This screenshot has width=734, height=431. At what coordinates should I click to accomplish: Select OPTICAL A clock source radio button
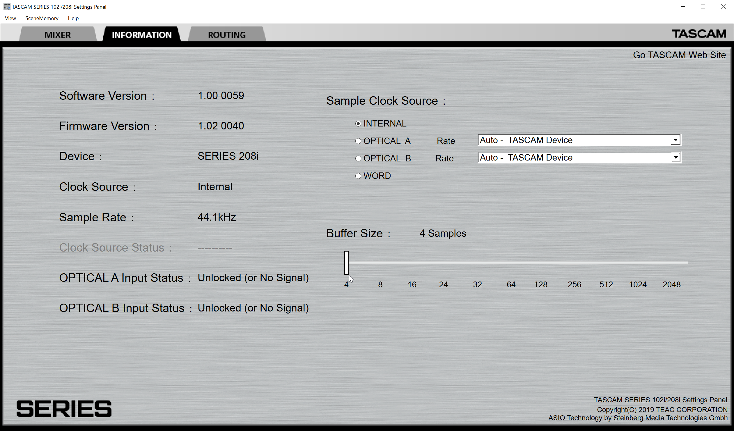tap(358, 141)
